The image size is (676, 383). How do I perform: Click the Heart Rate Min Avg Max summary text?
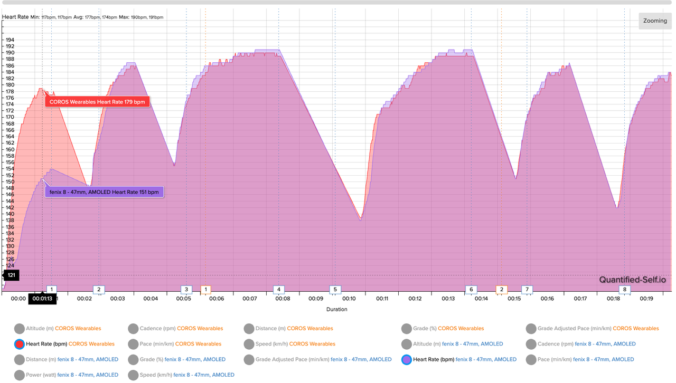point(83,17)
